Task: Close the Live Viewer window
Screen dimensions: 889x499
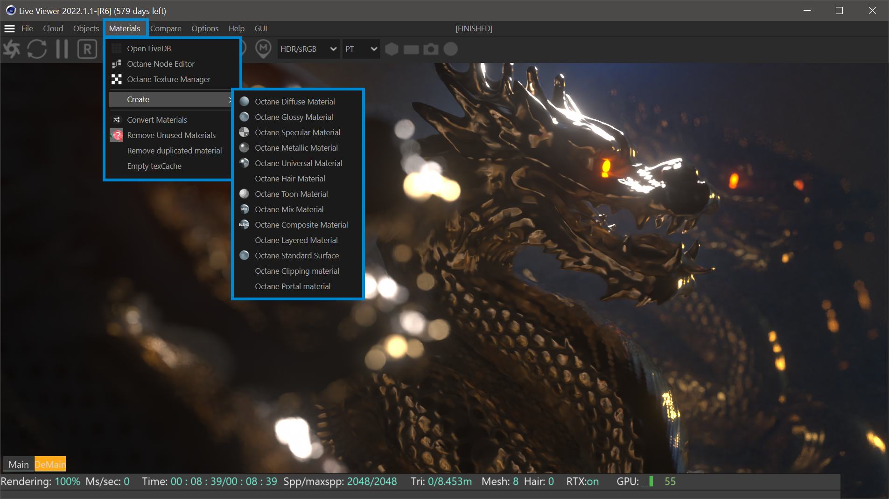Action: [x=872, y=10]
